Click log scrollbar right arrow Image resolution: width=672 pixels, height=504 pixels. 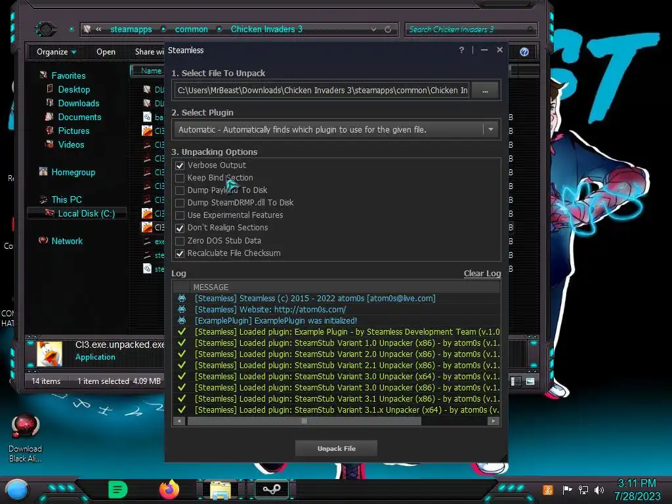[x=493, y=421]
